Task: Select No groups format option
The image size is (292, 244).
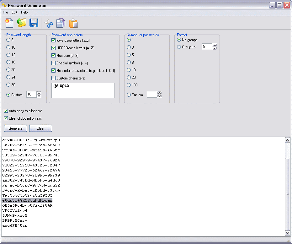Action: click(179, 40)
